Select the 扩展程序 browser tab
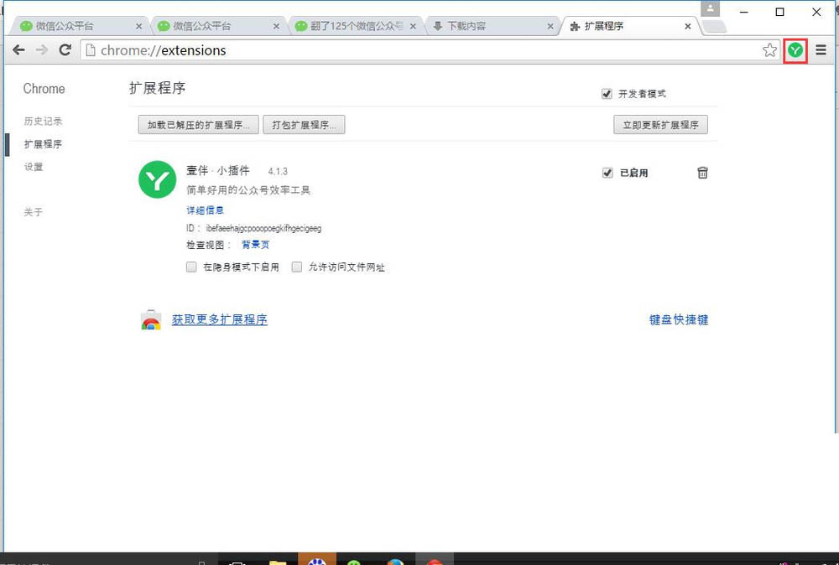The height and width of the screenshot is (565, 839). [630, 26]
